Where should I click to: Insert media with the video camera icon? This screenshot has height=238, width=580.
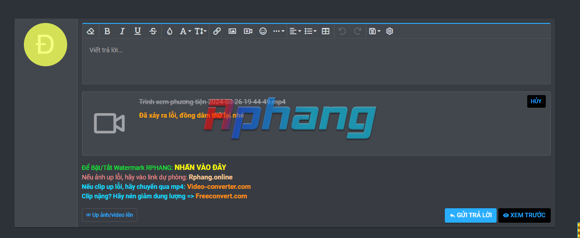[248, 31]
